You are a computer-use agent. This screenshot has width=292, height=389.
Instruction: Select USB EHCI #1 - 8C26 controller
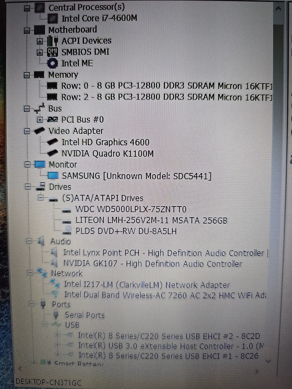(x=168, y=356)
